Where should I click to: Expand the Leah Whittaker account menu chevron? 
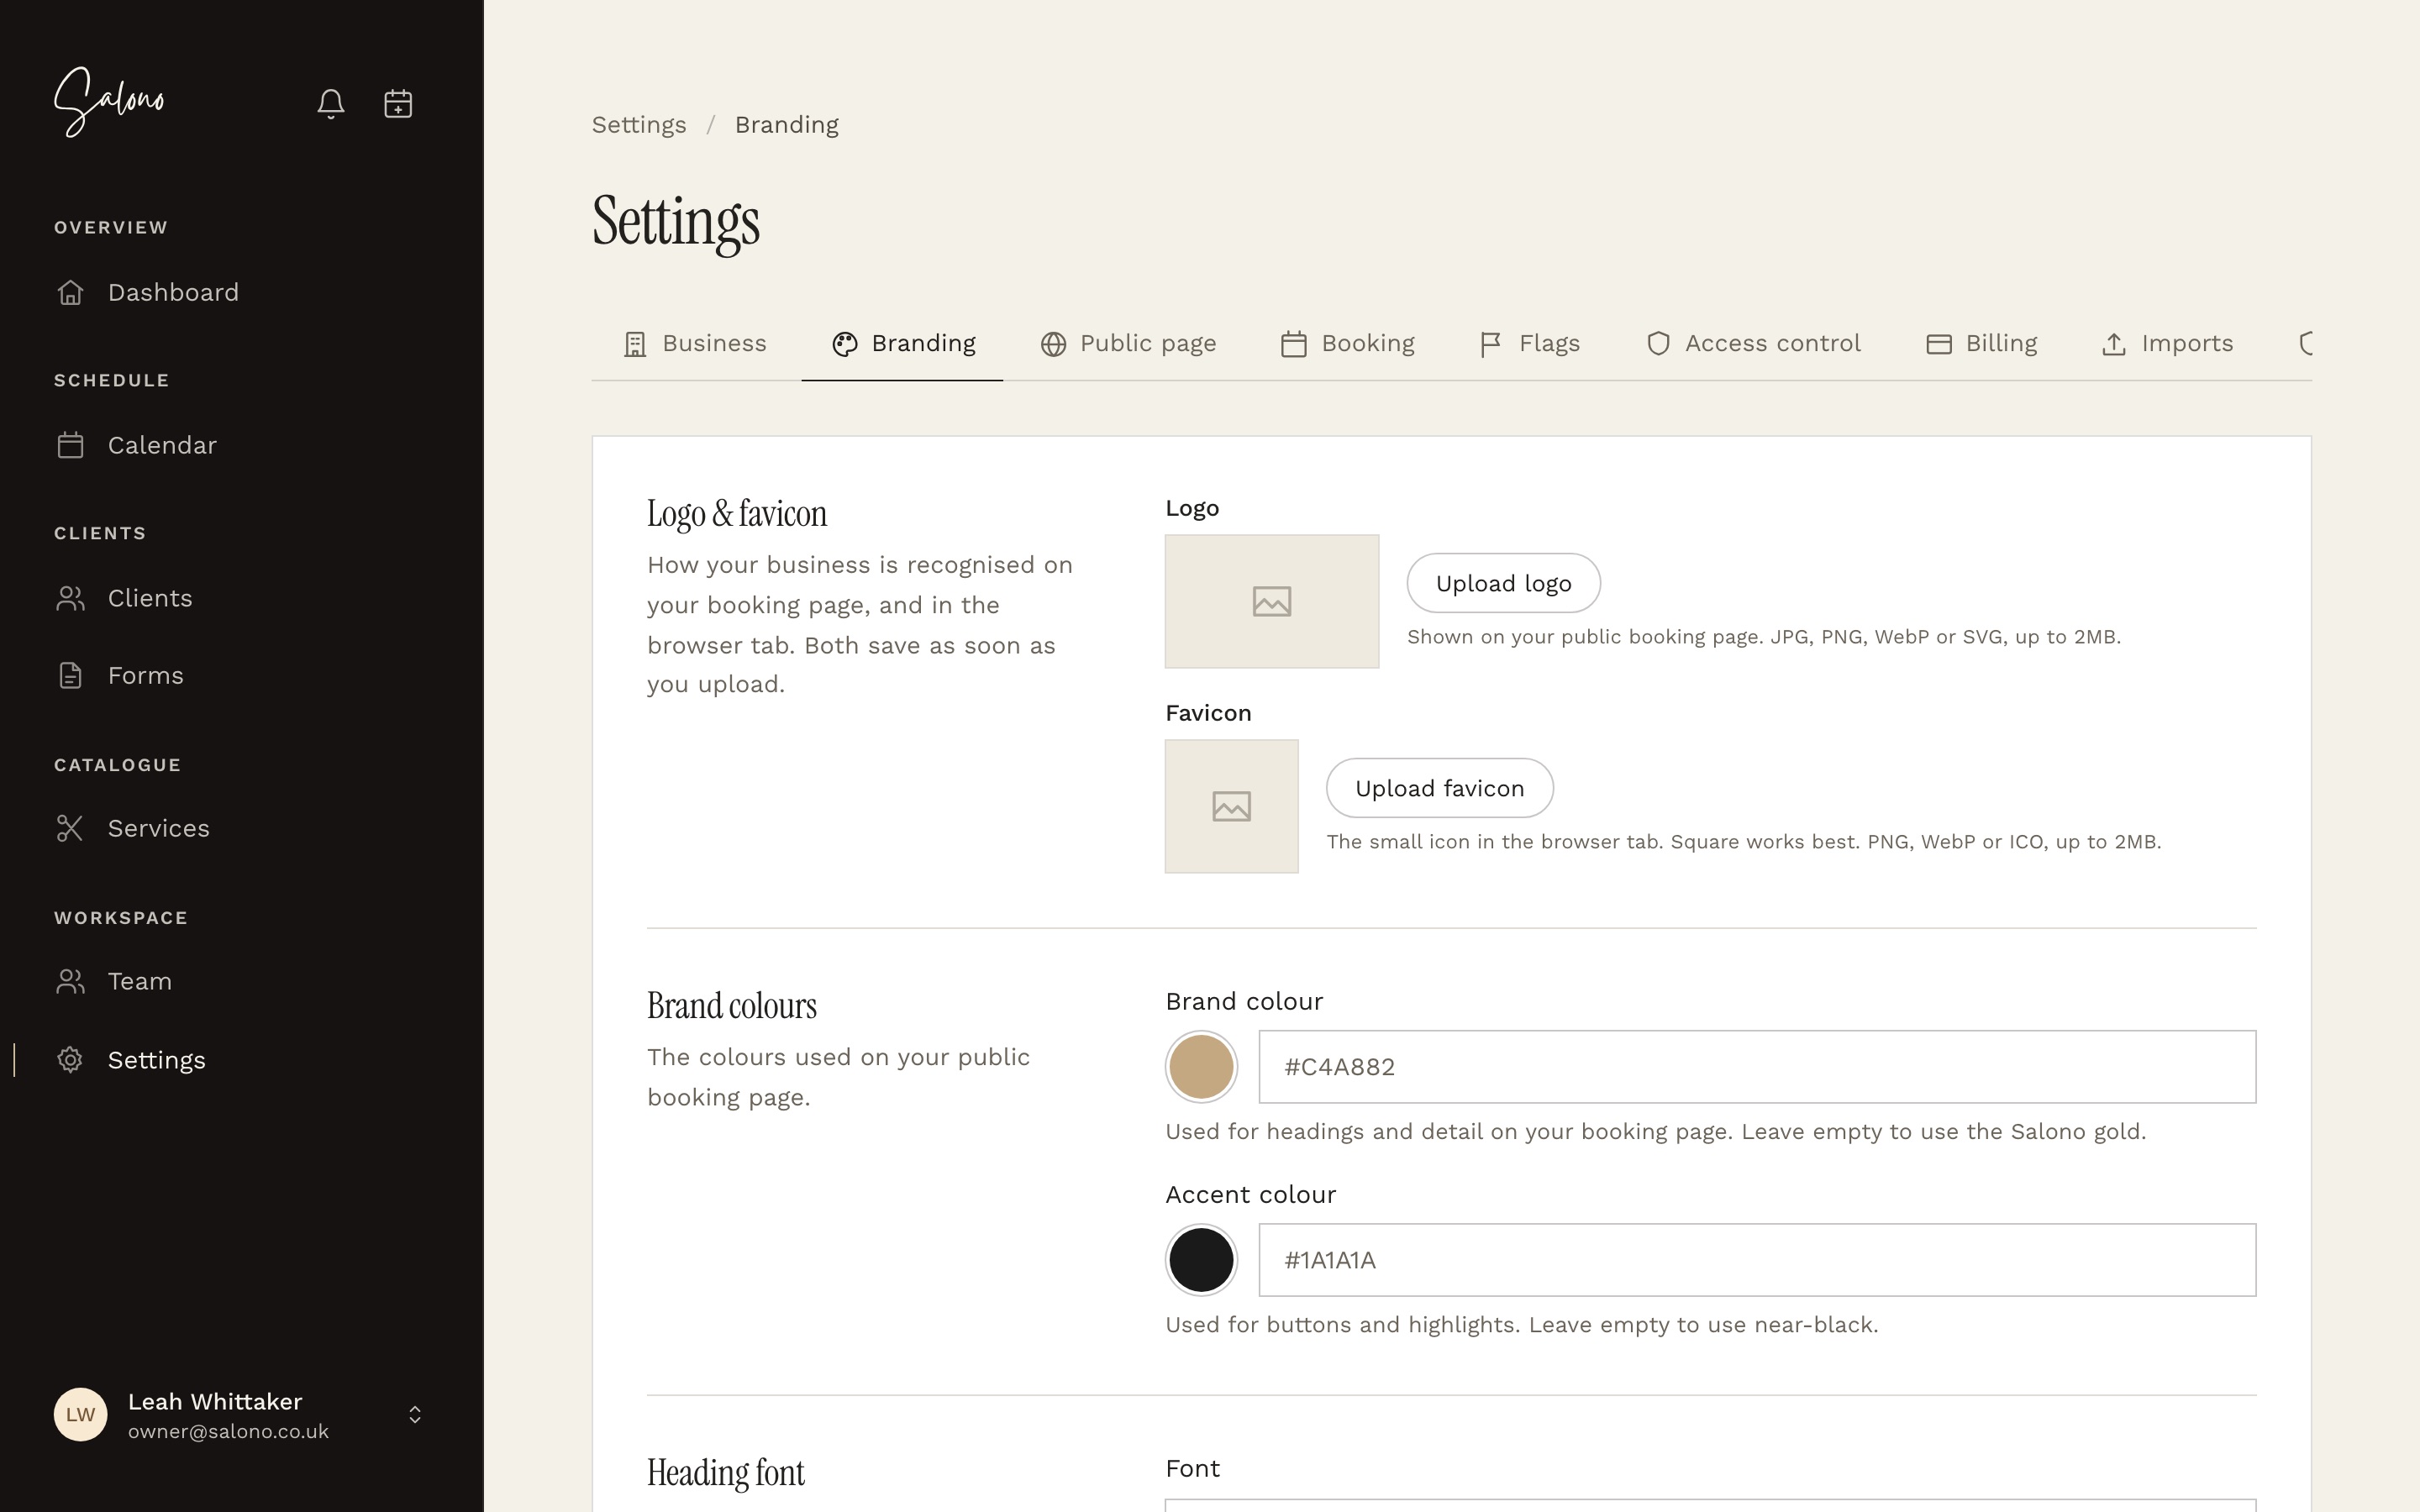415,1414
